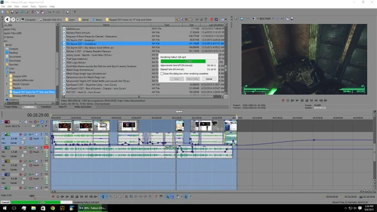377x212 pixels.
Task: Open the Insert menu
Action: [x=25, y=7]
